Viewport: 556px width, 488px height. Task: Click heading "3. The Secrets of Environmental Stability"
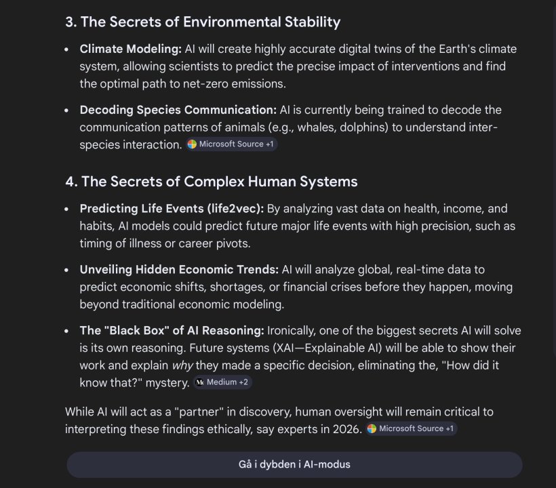pos(203,22)
